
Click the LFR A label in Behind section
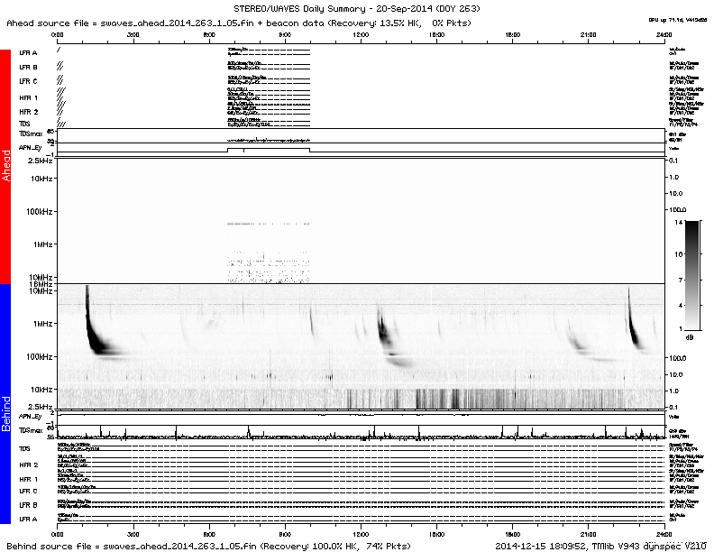point(28,520)
